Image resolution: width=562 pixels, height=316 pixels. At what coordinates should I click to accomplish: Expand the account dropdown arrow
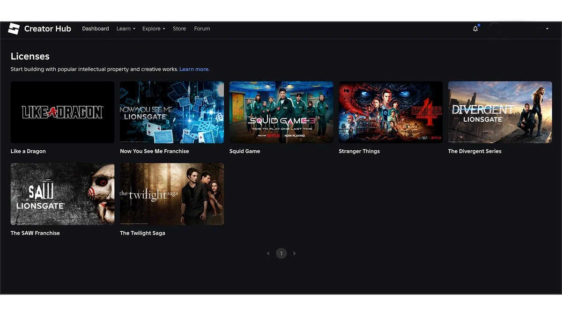coord(547,29)
